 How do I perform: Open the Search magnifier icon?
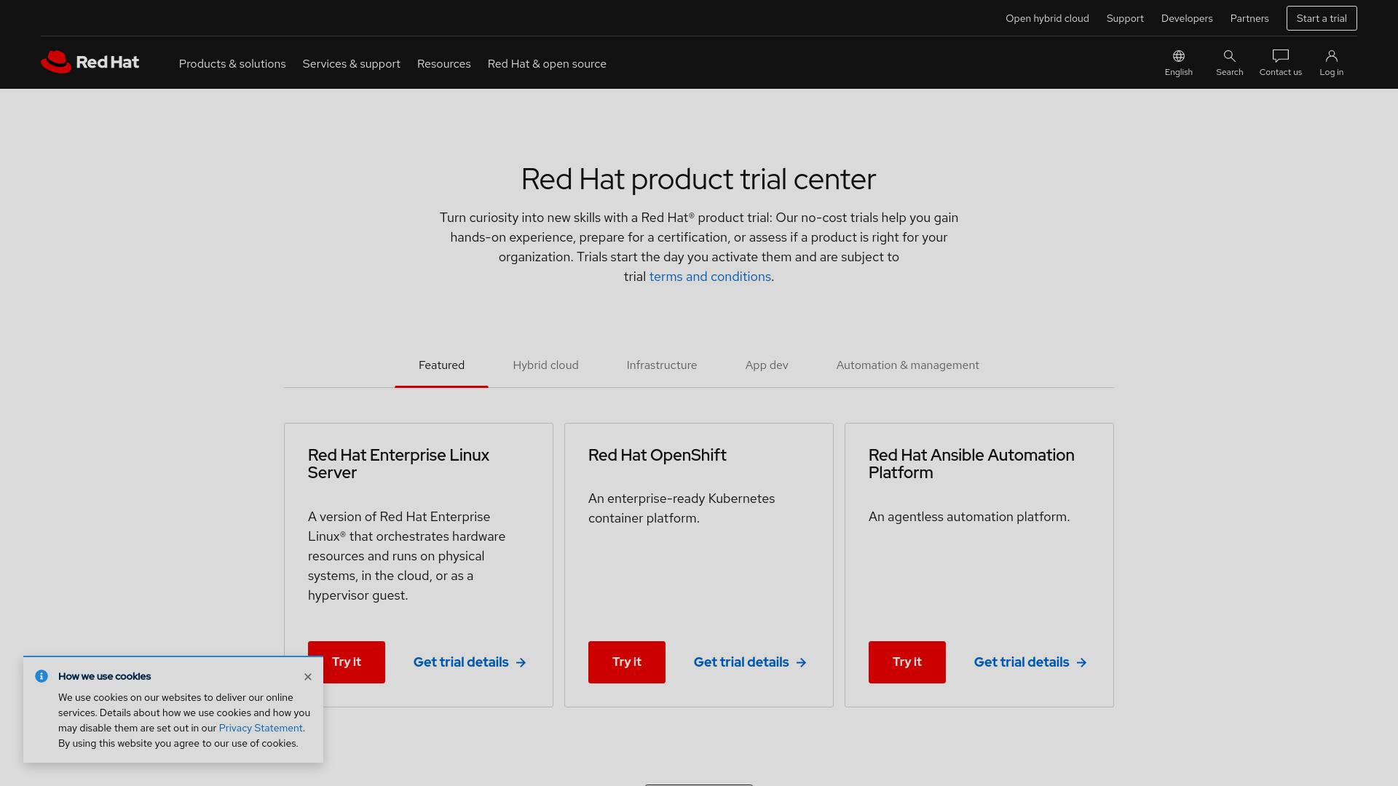click(x=1229, y=56)
